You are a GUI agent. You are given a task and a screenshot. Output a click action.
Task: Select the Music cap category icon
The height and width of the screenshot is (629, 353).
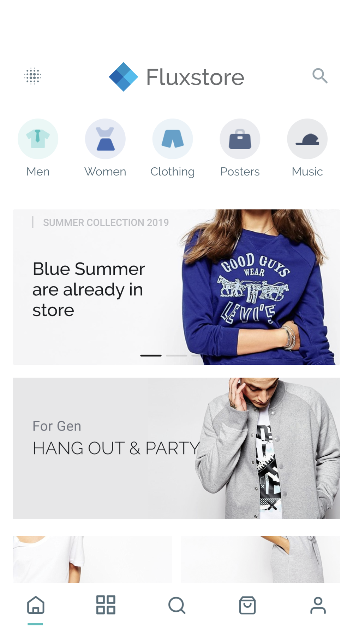(x=307, y=139)
